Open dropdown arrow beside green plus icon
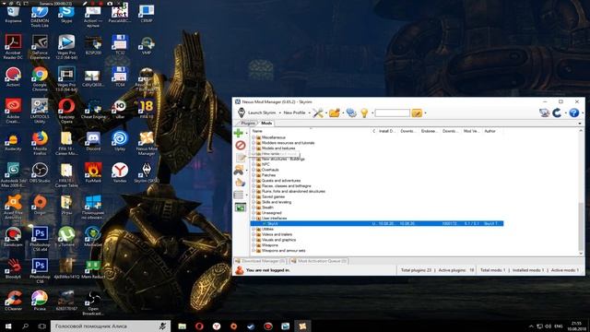The height and width of the screenshot is (332, 590). point(246,133)
